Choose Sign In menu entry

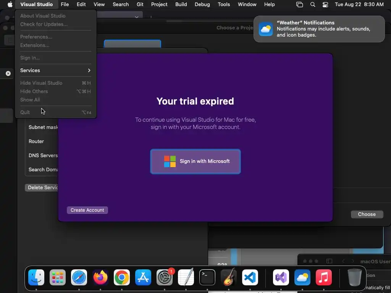56,58
